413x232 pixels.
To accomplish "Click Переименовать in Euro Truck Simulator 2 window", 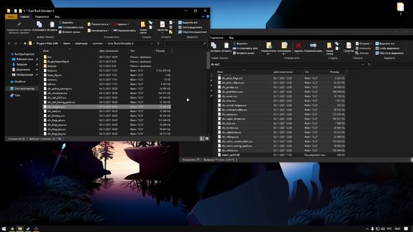I will (125, 30).
